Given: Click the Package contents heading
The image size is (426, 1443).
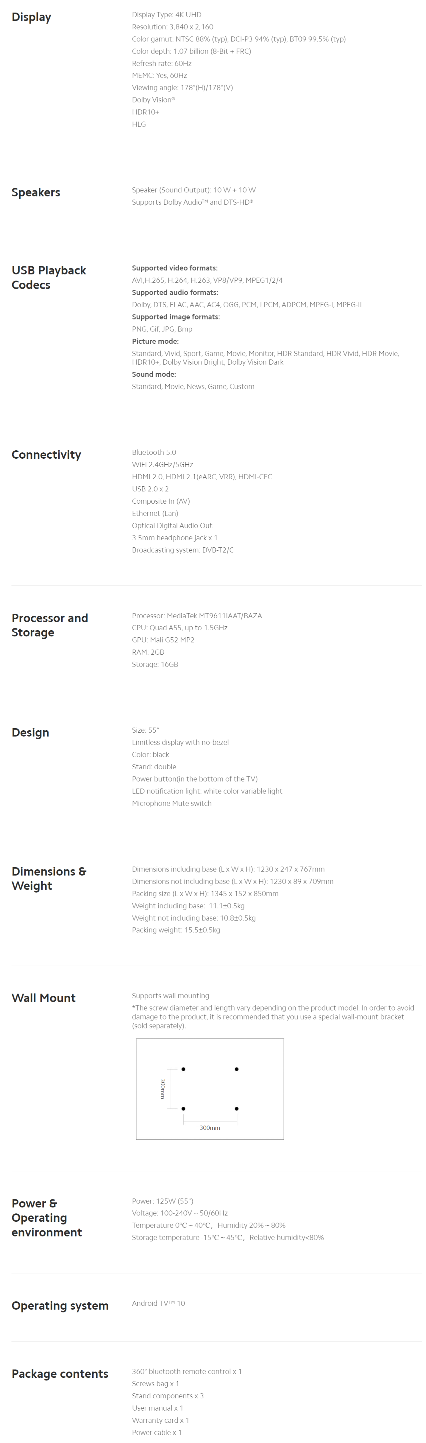Looking at the screenshot, I should 60,1374.
